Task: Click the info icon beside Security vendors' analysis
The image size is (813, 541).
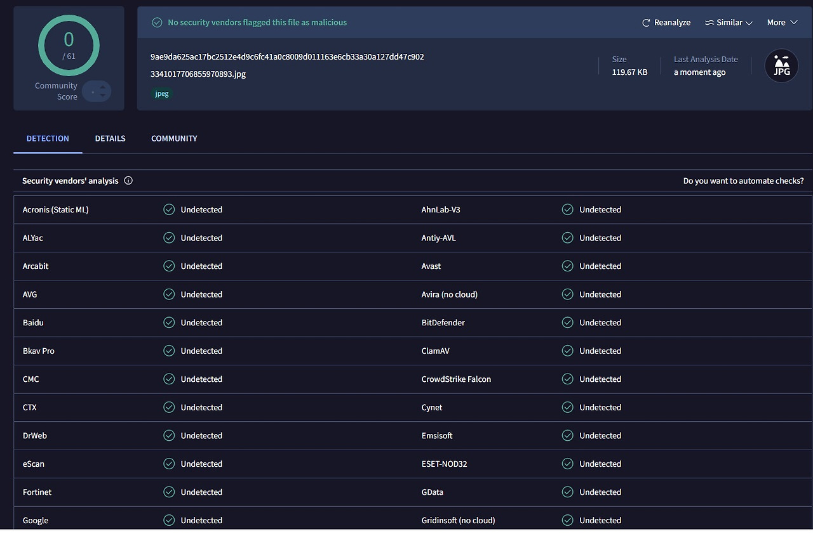Action: (x=128, y=181)
